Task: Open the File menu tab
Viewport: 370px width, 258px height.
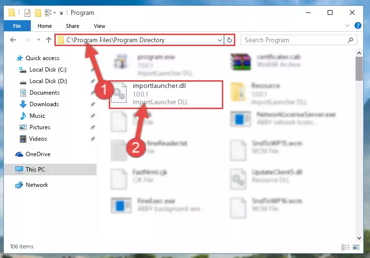Action: coord(17,26)
